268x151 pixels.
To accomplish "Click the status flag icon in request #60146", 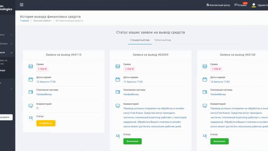I will [205, 136].
